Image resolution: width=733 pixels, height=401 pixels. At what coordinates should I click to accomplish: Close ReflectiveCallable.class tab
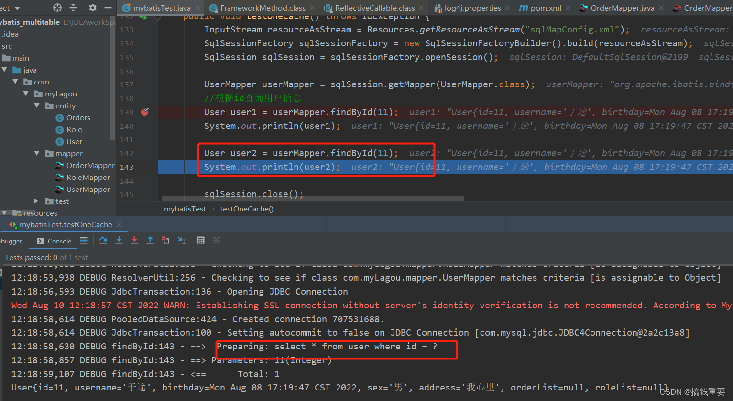coord(421,8)
